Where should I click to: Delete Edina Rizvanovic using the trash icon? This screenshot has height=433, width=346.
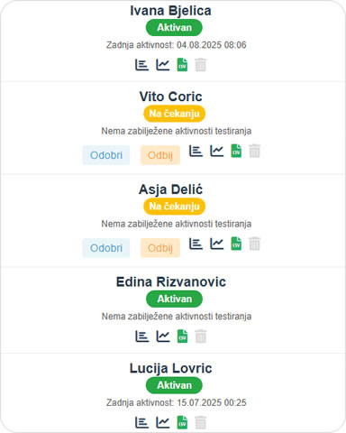tap(201, 336)
